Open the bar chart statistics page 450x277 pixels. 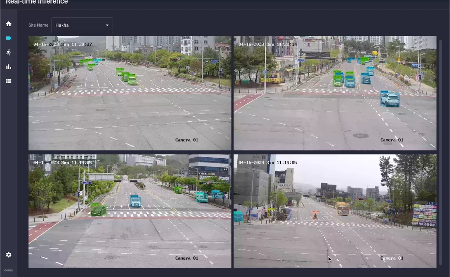point(9,67)
